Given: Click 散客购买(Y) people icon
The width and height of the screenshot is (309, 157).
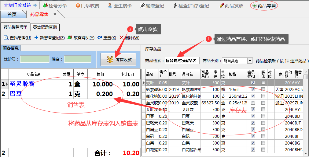Looking at the screenshot, I should (70, 37).
